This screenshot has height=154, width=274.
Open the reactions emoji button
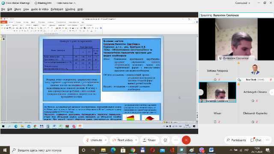165,140
